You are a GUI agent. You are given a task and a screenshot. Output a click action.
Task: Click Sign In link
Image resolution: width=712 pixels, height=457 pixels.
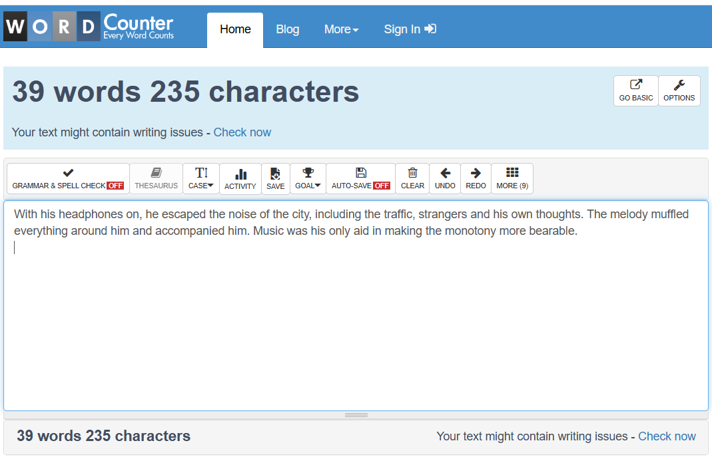[x=410, y=29]
